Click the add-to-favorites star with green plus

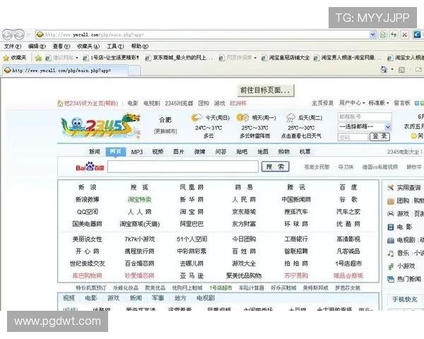tap(38, 58)
